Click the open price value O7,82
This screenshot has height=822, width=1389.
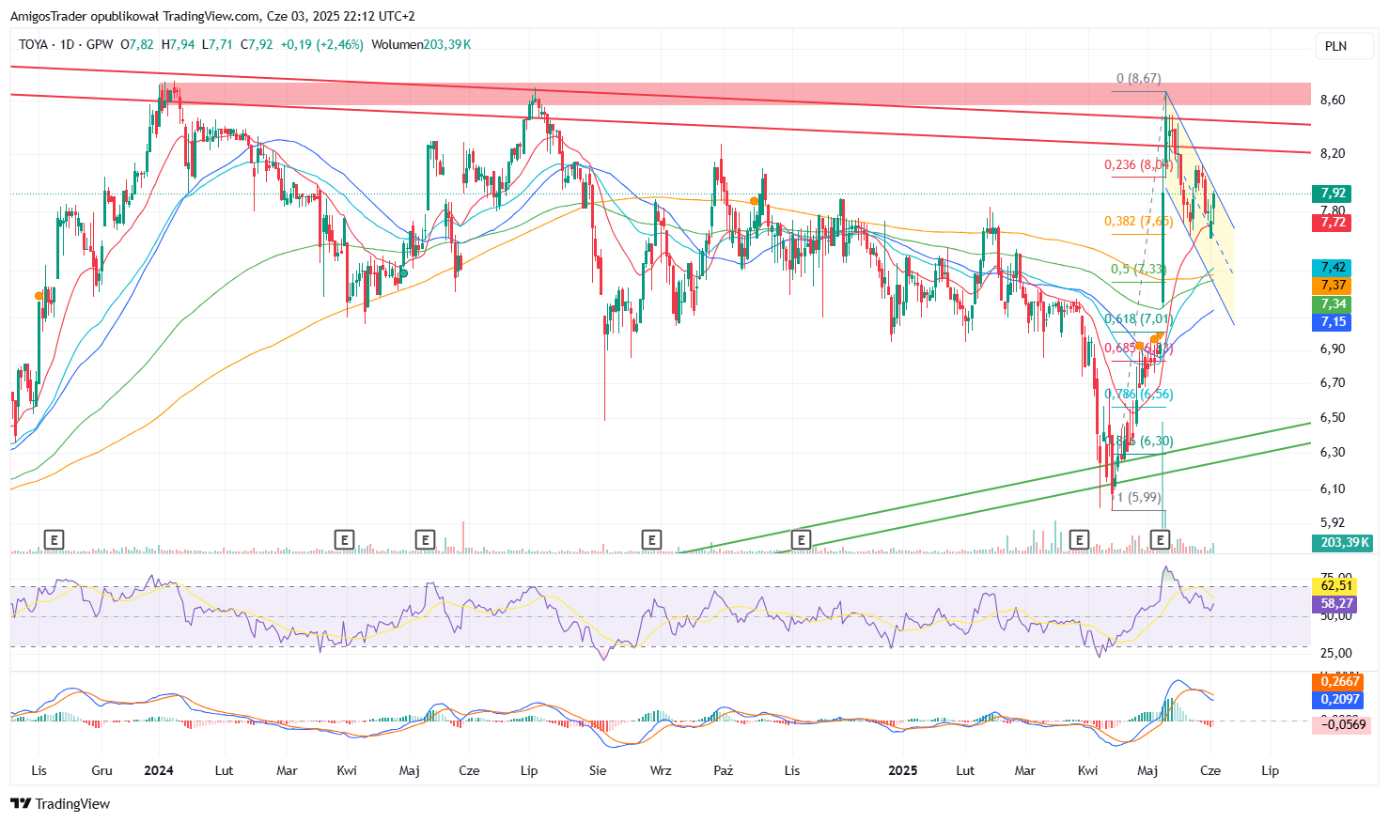[x=137, y=44]
